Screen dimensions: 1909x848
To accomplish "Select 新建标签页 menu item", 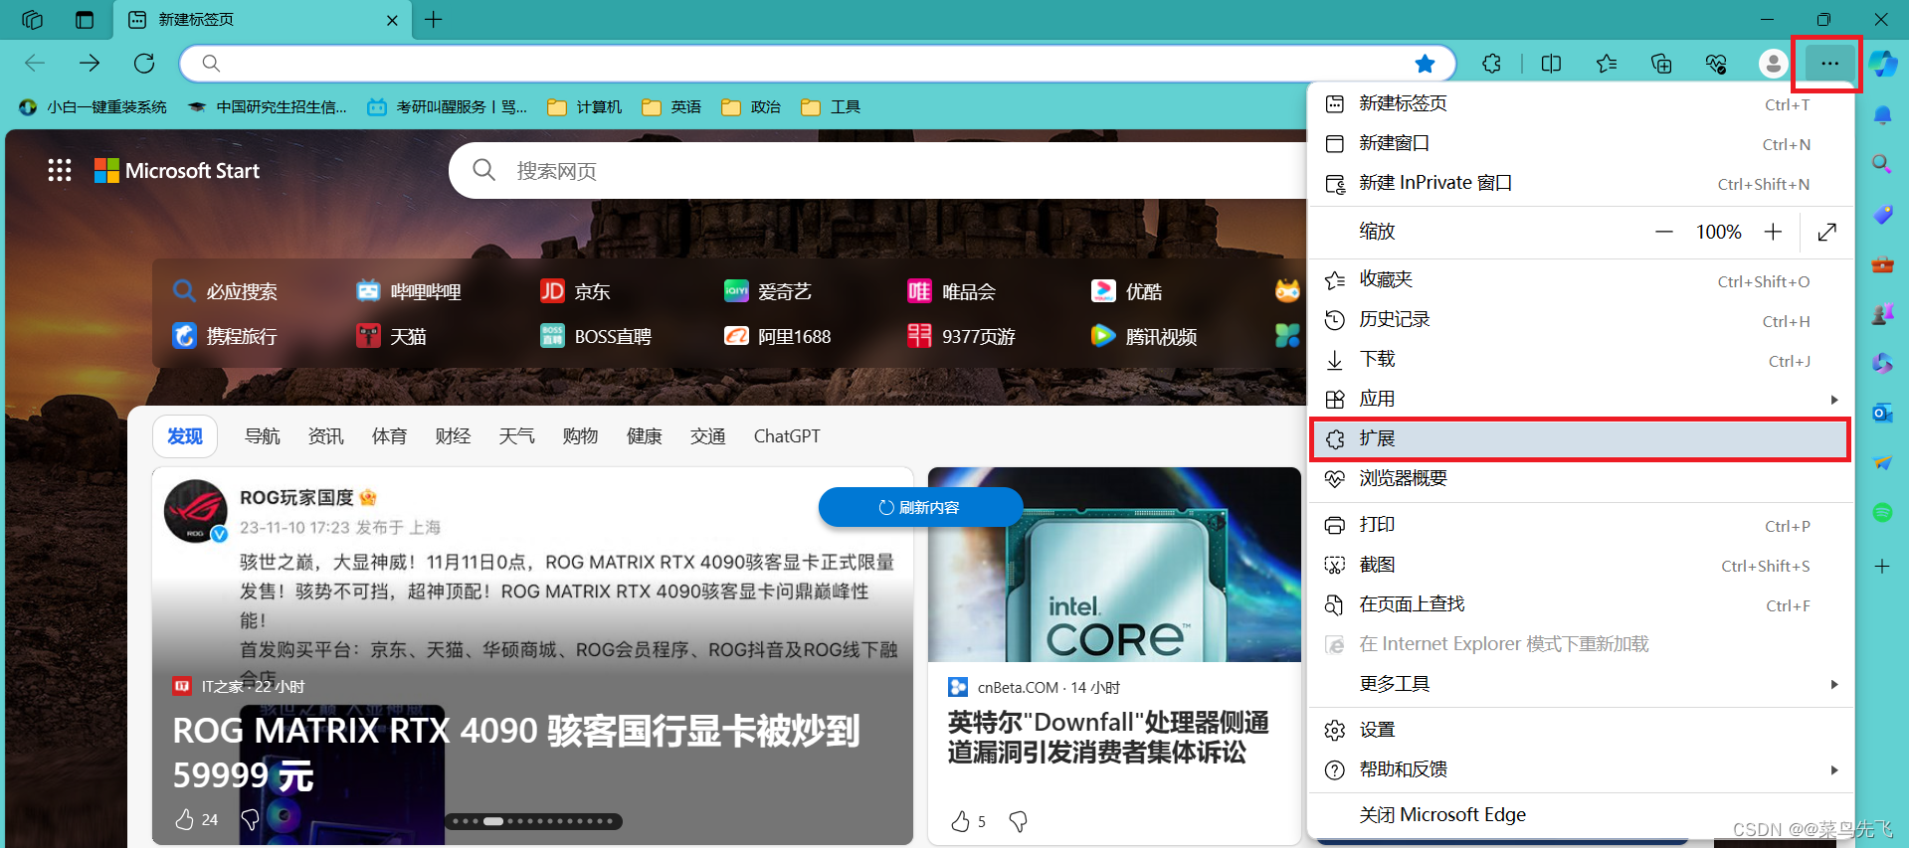I will pos(1581,103).
